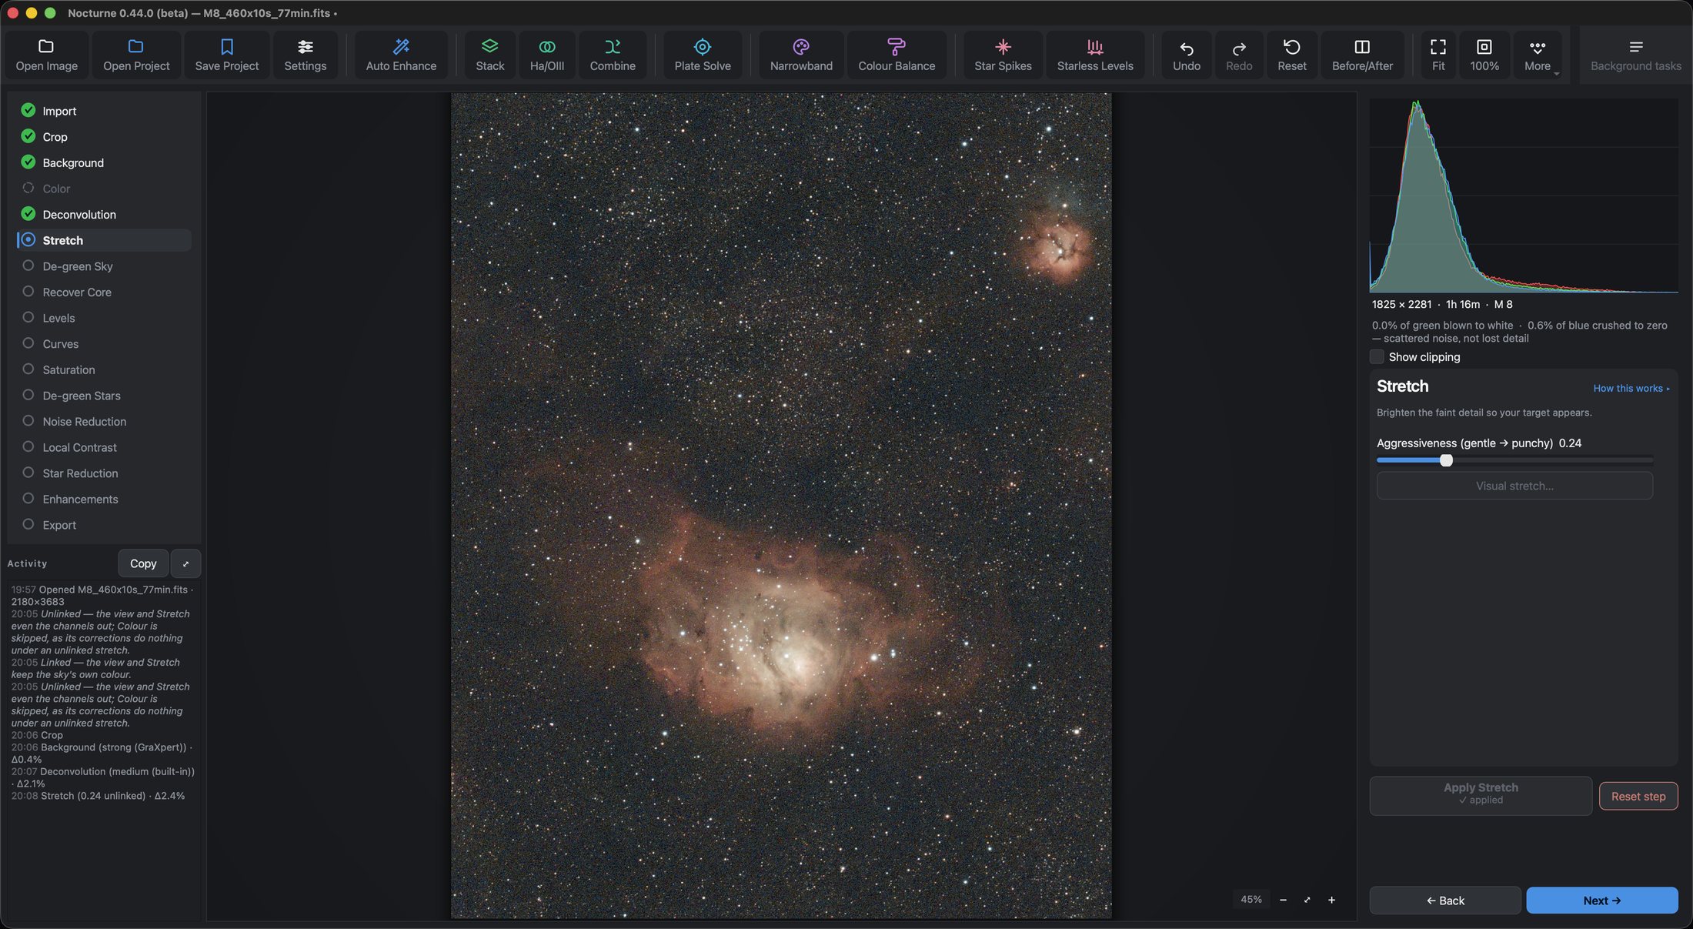
Task: Choose the Curves step
Action: pos(104,344)
